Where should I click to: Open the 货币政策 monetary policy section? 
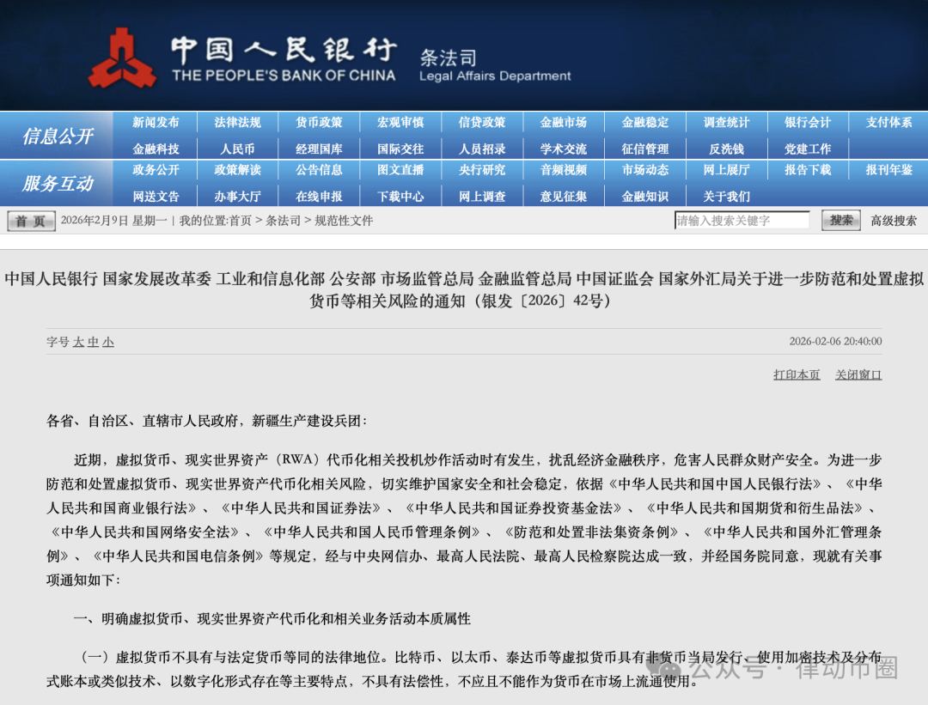click(319, 122)
